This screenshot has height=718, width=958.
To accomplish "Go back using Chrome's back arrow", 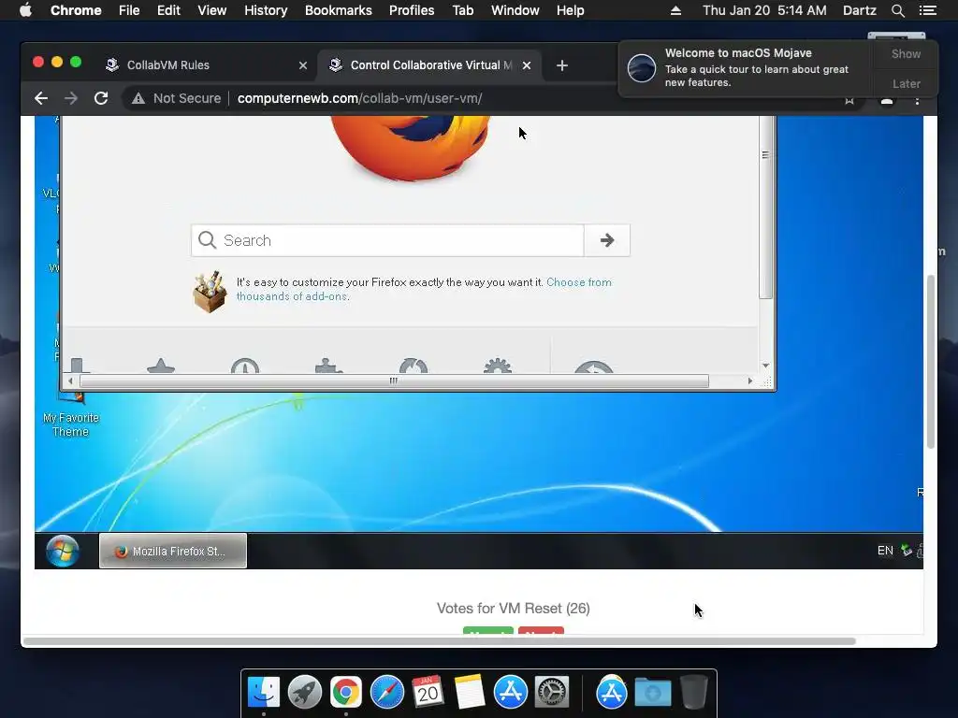I will (41, 98).
